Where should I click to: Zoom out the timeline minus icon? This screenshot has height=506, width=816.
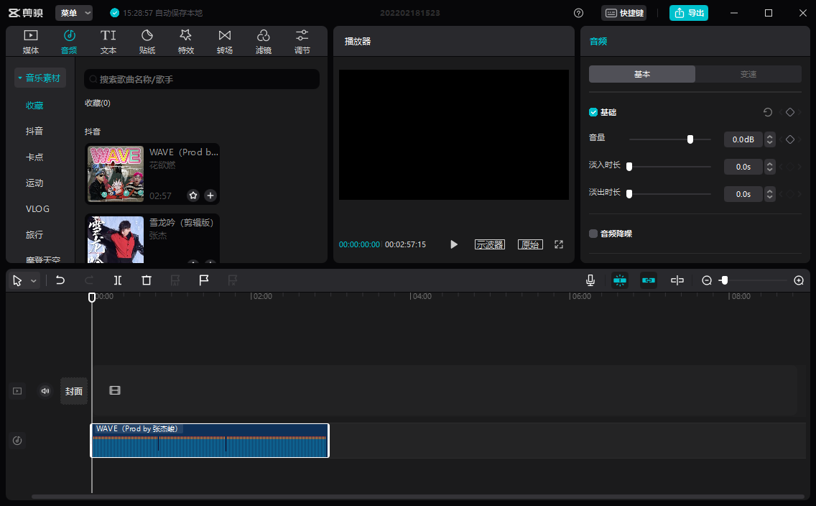point(707,280)
